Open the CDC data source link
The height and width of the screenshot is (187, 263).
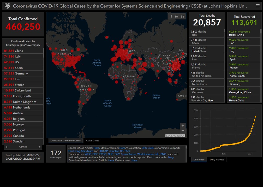(95, 154)
